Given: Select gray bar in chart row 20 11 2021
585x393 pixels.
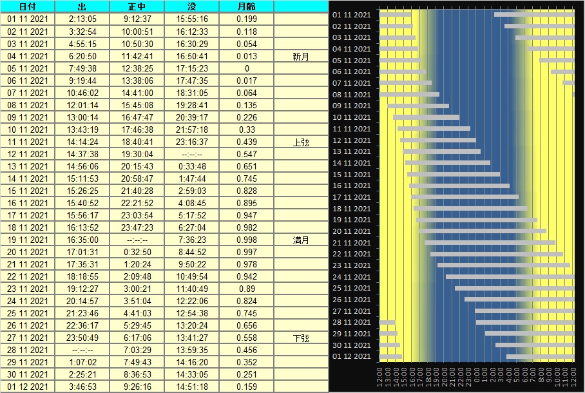Looking at the screenshot, I should point(482,231).
